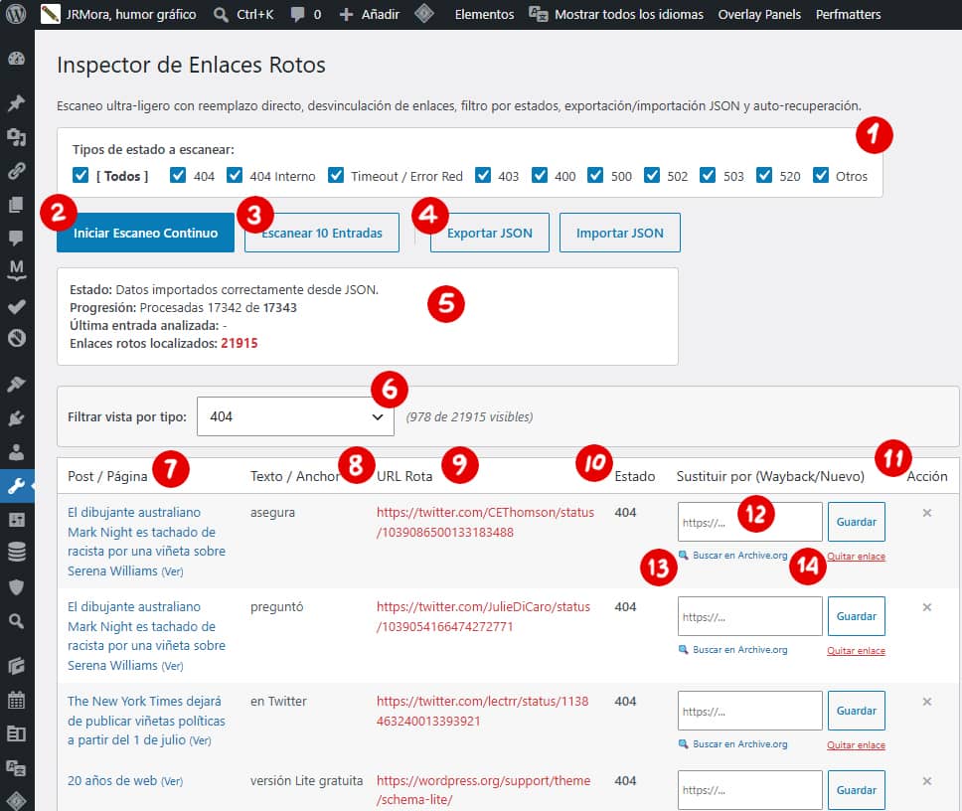Dismiss the 'asegura' row with its X

click(927, 513)
